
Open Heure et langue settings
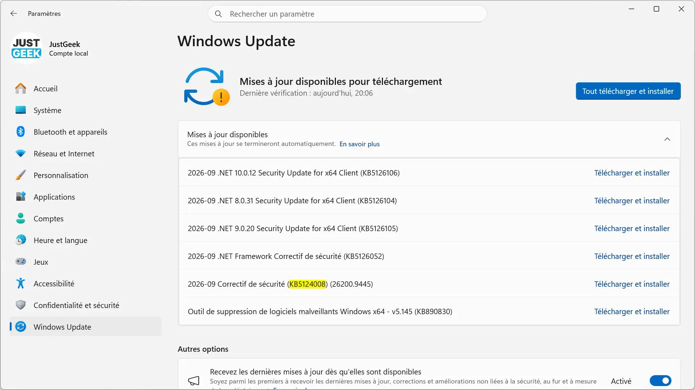pyautogui.click(x=85, y=240)
